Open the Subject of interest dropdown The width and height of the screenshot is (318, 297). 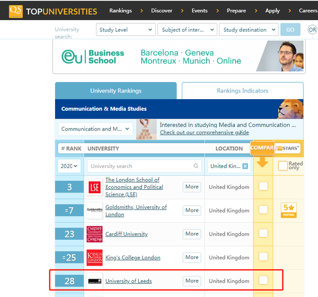tap(187, 30)
